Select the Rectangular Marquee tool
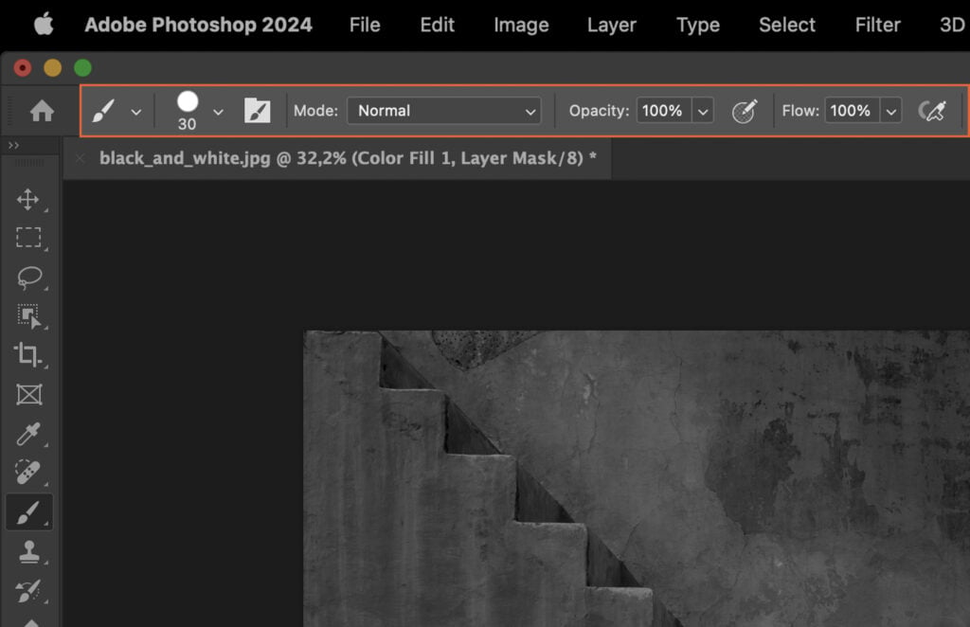This screenshot has width=970, height=627. [x=29, y=239]
